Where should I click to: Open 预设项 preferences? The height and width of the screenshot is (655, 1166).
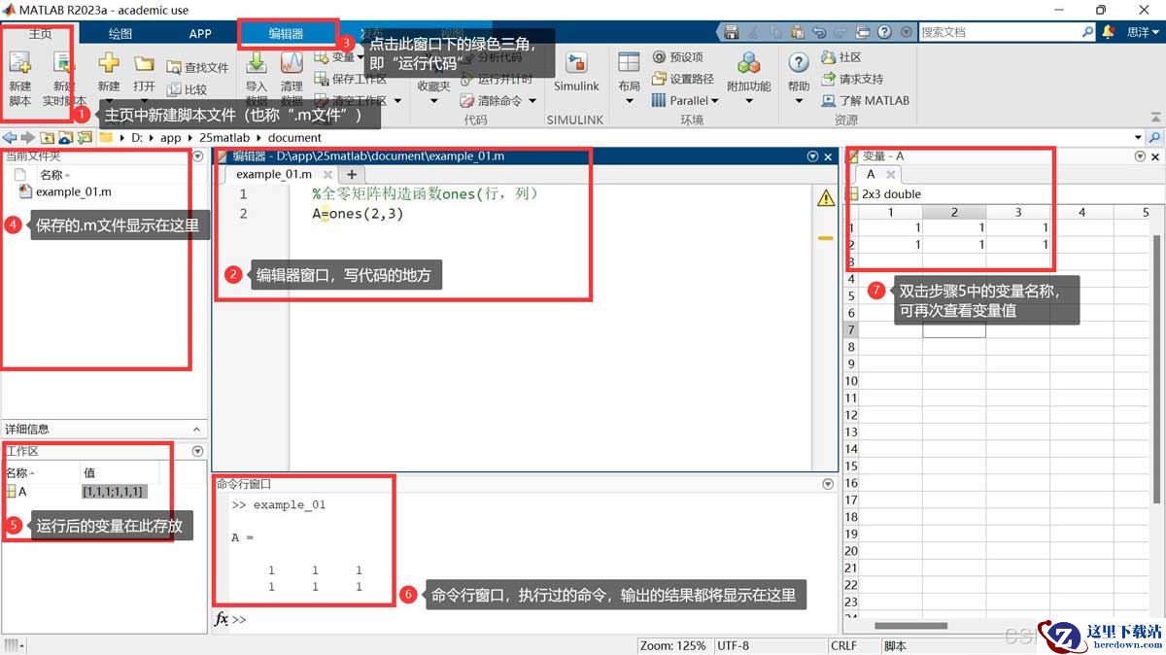[x=677, y=57]
